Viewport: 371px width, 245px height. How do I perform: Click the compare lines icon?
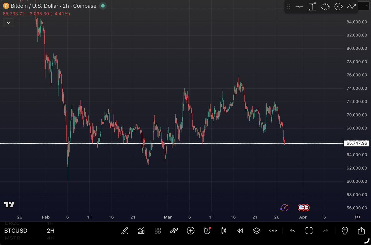click(174, 230)
